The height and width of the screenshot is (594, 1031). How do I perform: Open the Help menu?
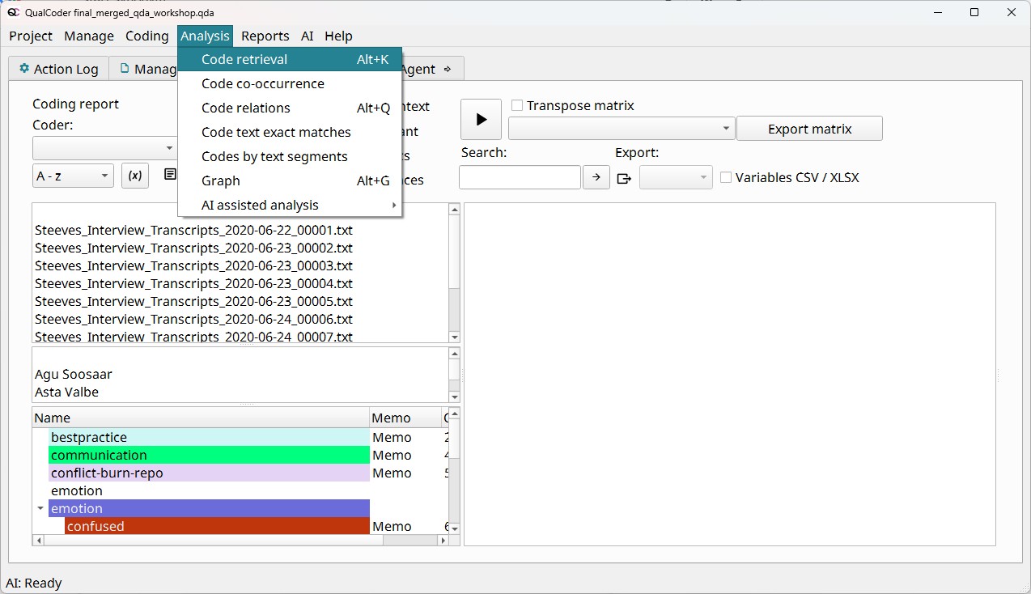338,36
